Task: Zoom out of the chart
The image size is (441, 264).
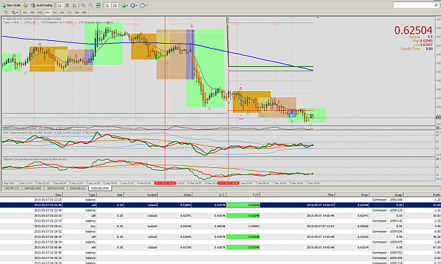Action: tap(90, 5)
